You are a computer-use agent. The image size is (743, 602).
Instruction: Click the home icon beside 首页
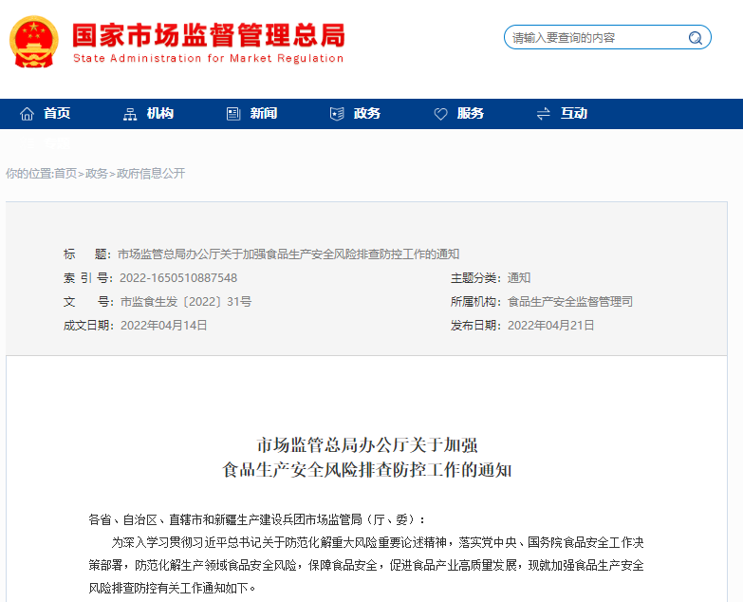coord(27,114)
